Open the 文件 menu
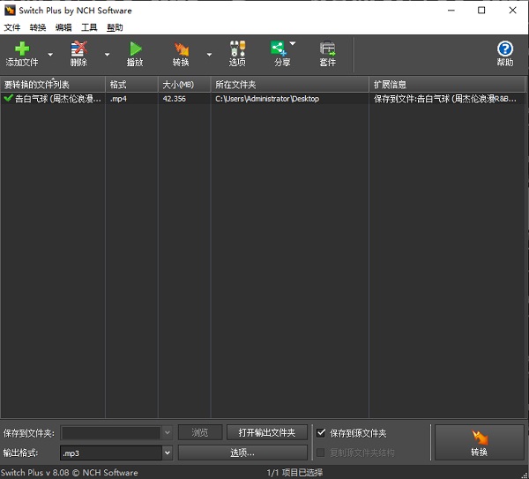529x479 pixels. (12, 27)
